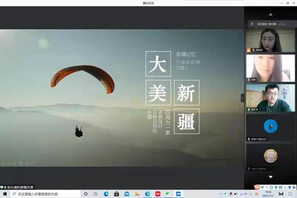Image resolution: width=297 pixels, height=198 pixels.
Task: Open the Mail app on taskbar
Action: (x=127, y=194)
